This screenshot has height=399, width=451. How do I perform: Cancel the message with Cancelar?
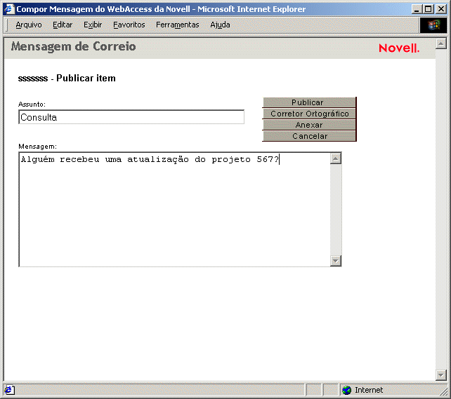(310, 136)
